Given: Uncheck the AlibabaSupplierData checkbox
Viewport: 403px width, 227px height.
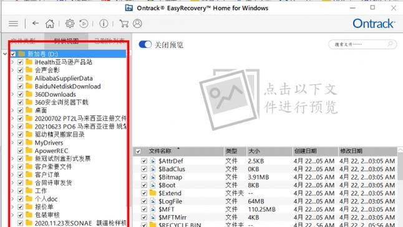Looking at the screenshot, I should [21, 78].
